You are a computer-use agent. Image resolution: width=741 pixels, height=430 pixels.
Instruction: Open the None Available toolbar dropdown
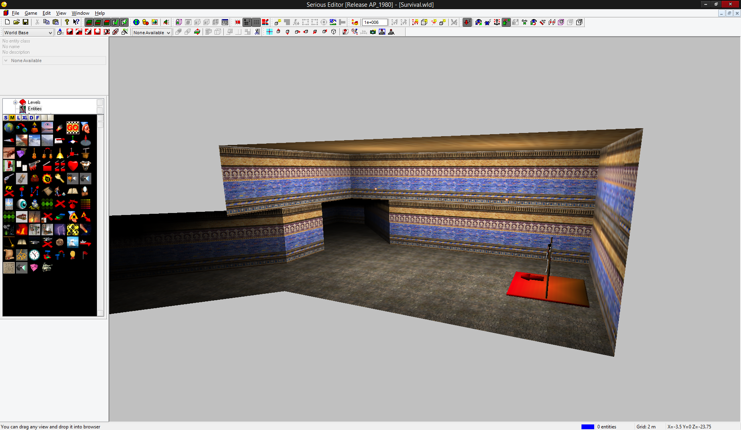(152, 33)
